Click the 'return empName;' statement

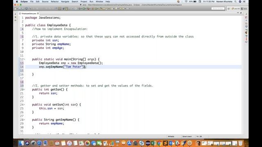coord(52,123)
